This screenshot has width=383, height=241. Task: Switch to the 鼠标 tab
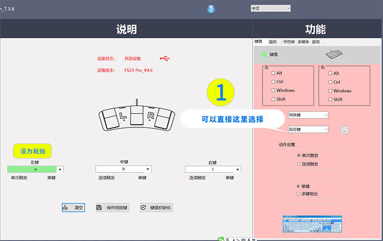click(x=273, y=42)
